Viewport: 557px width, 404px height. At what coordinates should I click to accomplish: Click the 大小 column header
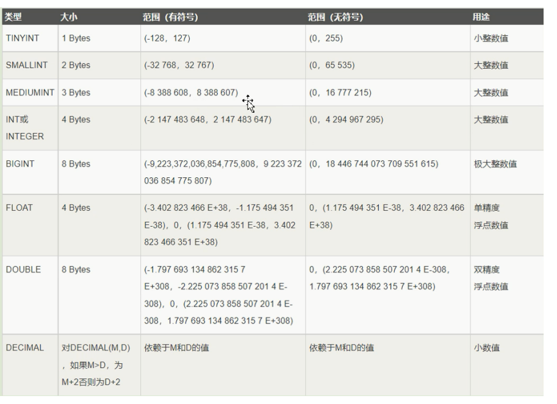coord(68,17)
